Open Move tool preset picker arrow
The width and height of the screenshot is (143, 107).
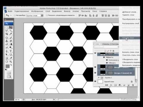pos(11,15)
